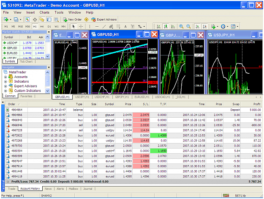
Task: Select history order 4966946 row
Action: point(133,125)
